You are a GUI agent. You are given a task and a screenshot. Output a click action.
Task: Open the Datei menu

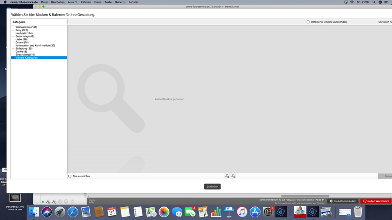click(x=44, y=2)
